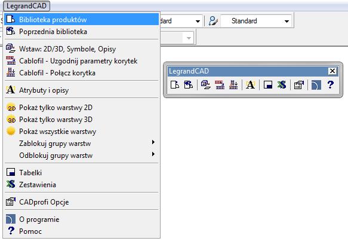348x244 pixels.
Task: Click CADprofi options icon in toolbar
Action: point(299,85)
